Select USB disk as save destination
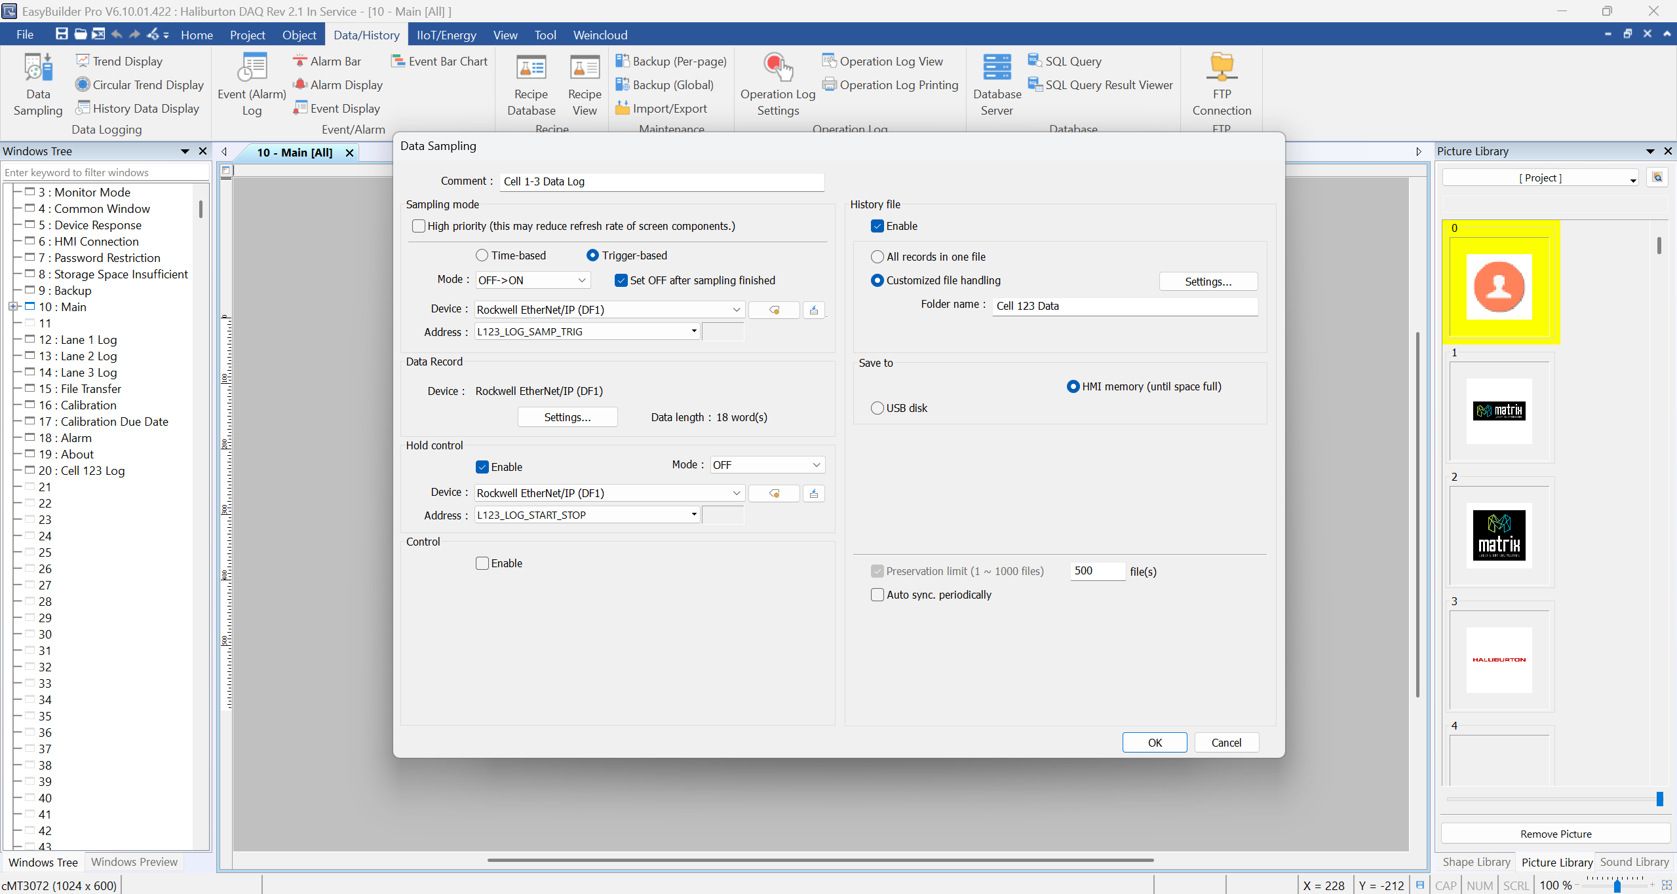1677x894 pixels. click(876, 407)
